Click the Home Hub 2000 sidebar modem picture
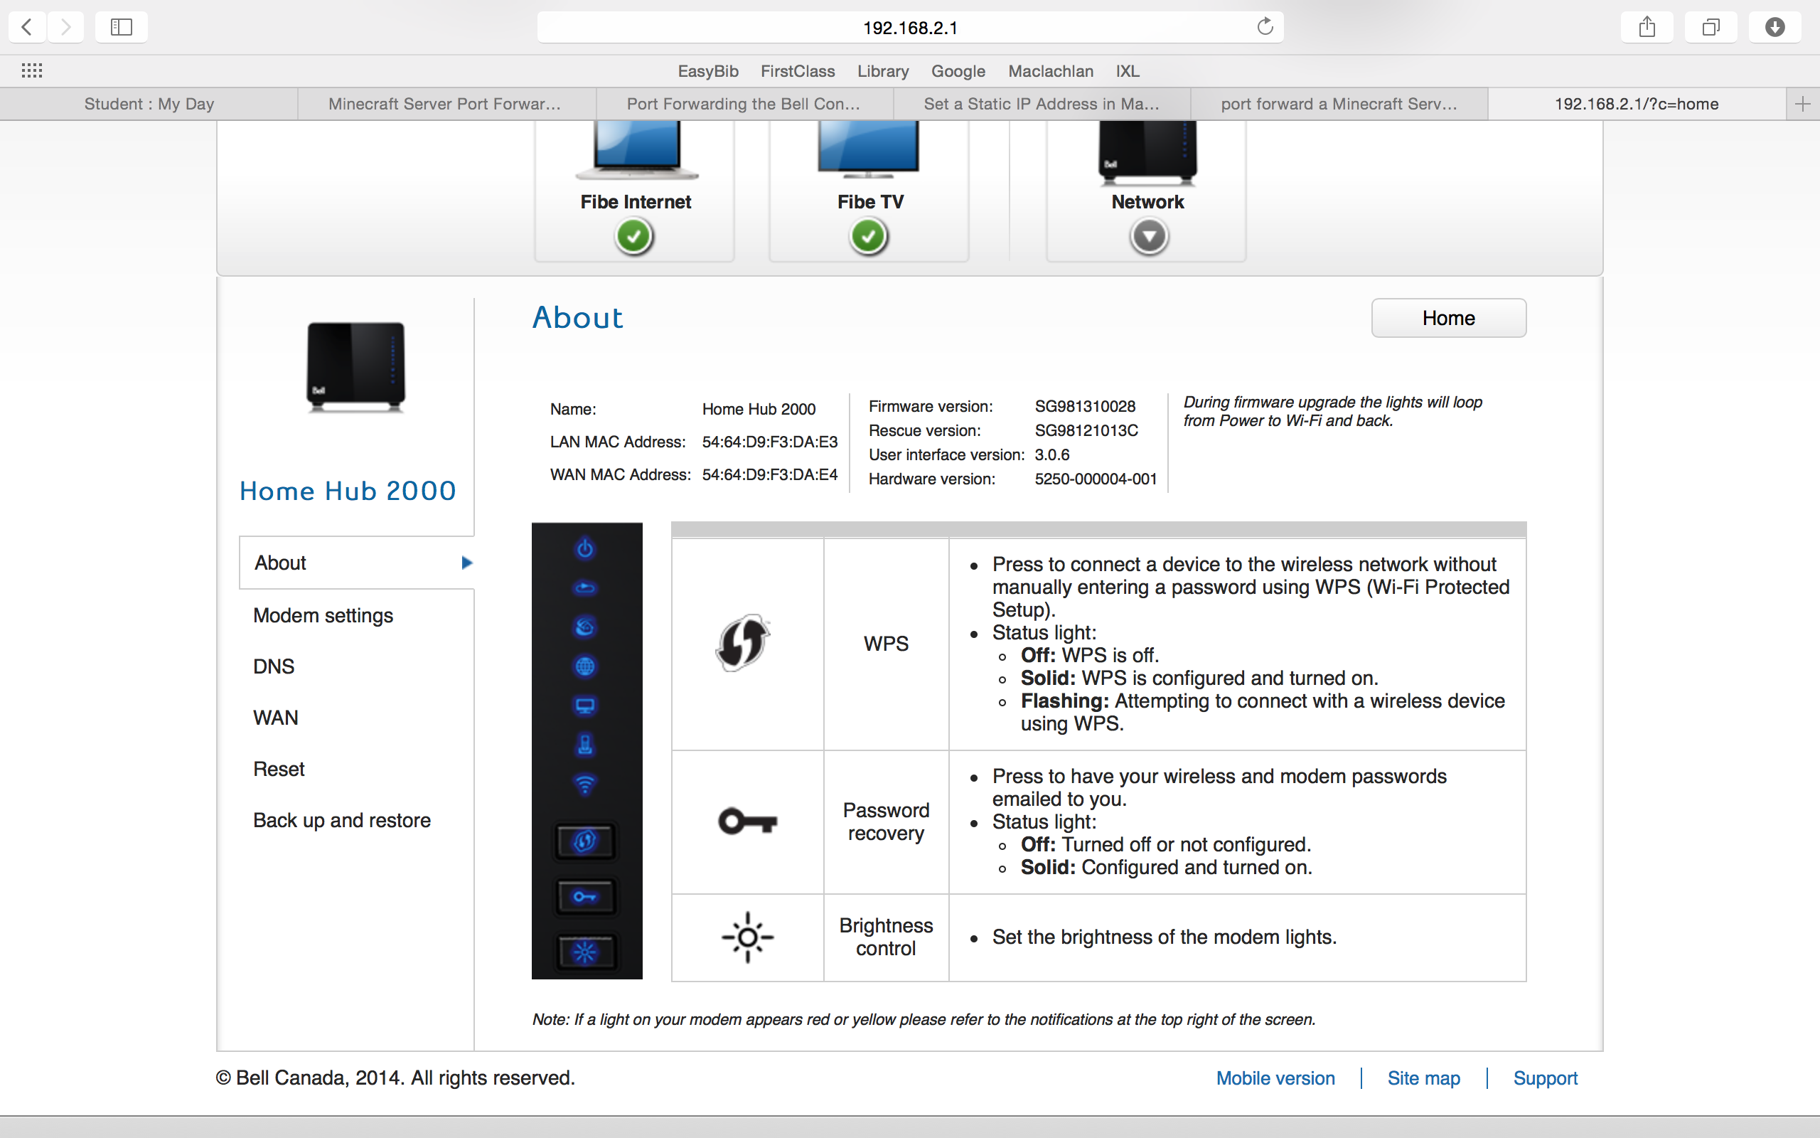 pos(355,366)
